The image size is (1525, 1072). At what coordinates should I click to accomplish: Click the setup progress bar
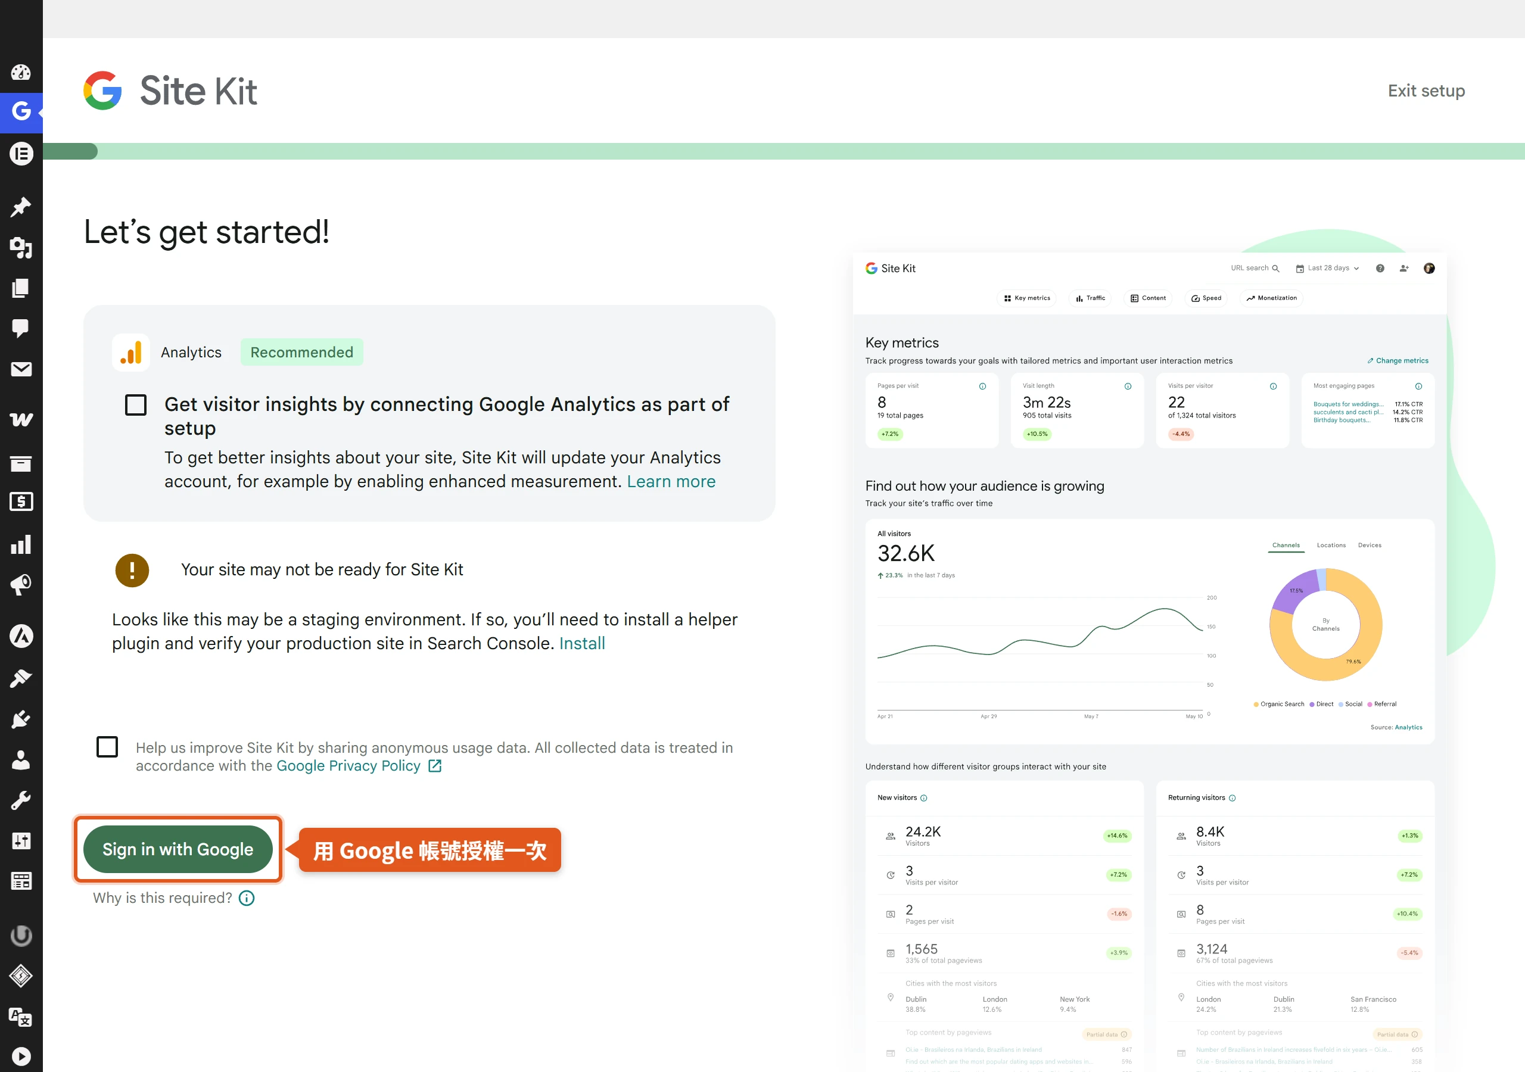784,151
